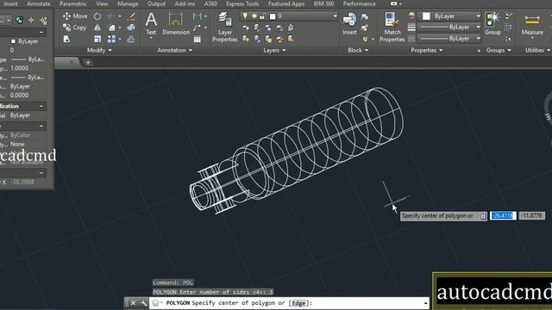
Task: Select the Copy tool
Action: (x=75, y=28)
